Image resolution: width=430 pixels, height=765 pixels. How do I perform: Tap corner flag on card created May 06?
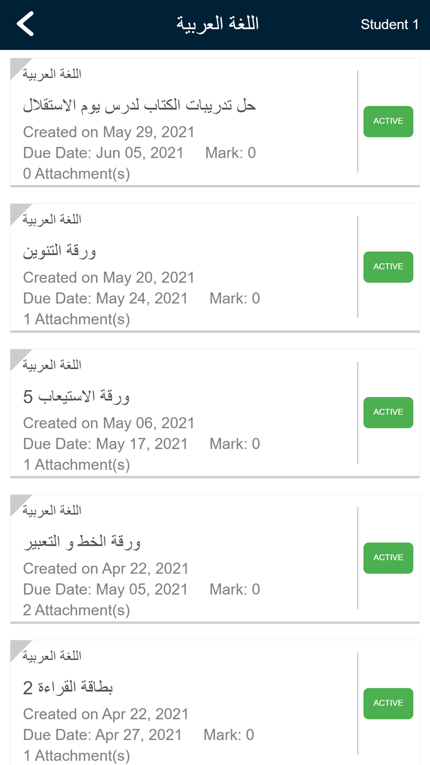[18, 357]
